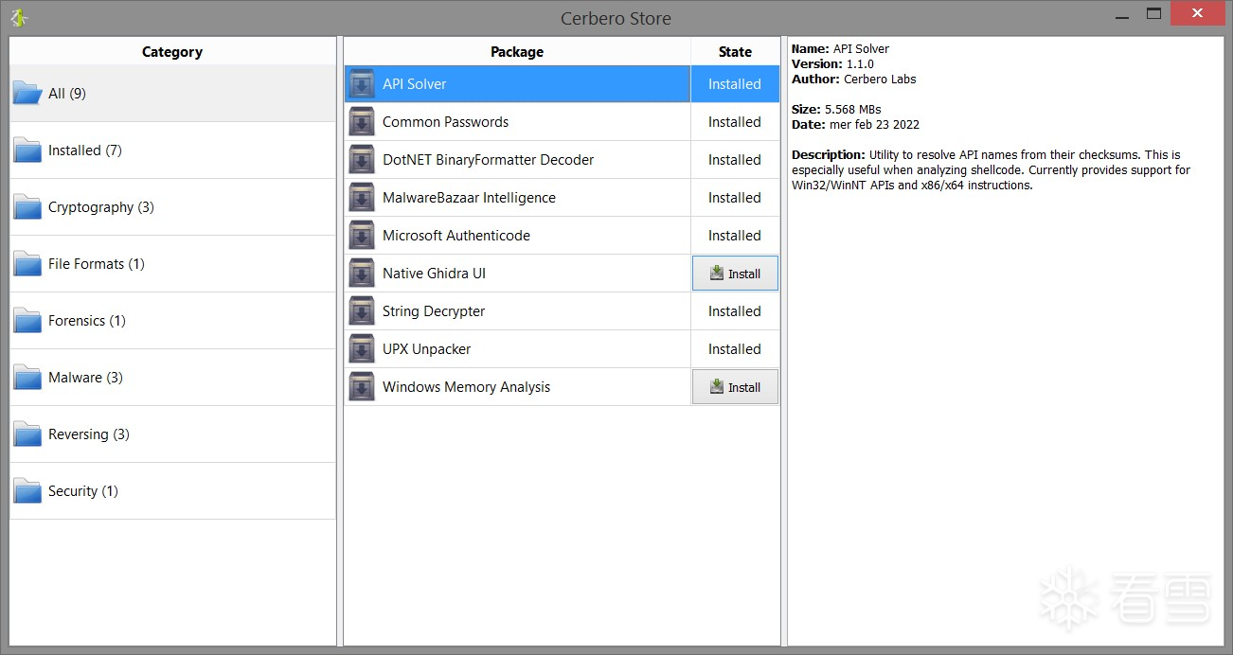This screenshot has width=1233, height=655.
Task: Select the All (9) category
Action: pos(67,94)
